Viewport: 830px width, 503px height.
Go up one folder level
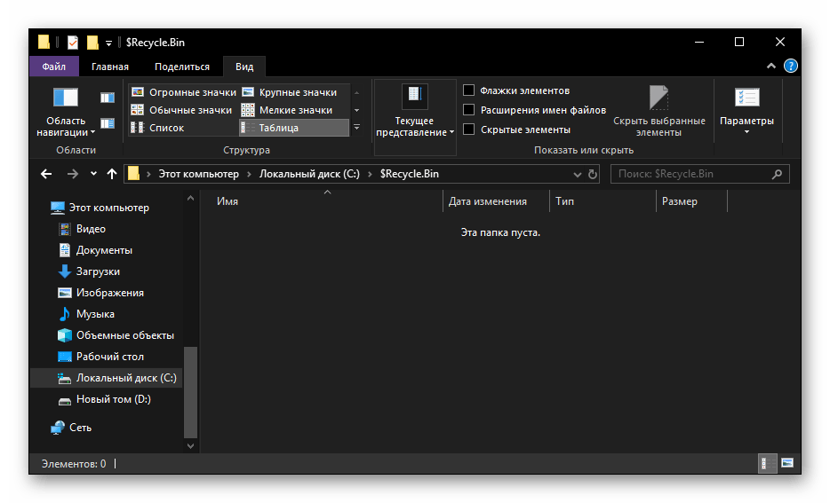coord(112,174)
